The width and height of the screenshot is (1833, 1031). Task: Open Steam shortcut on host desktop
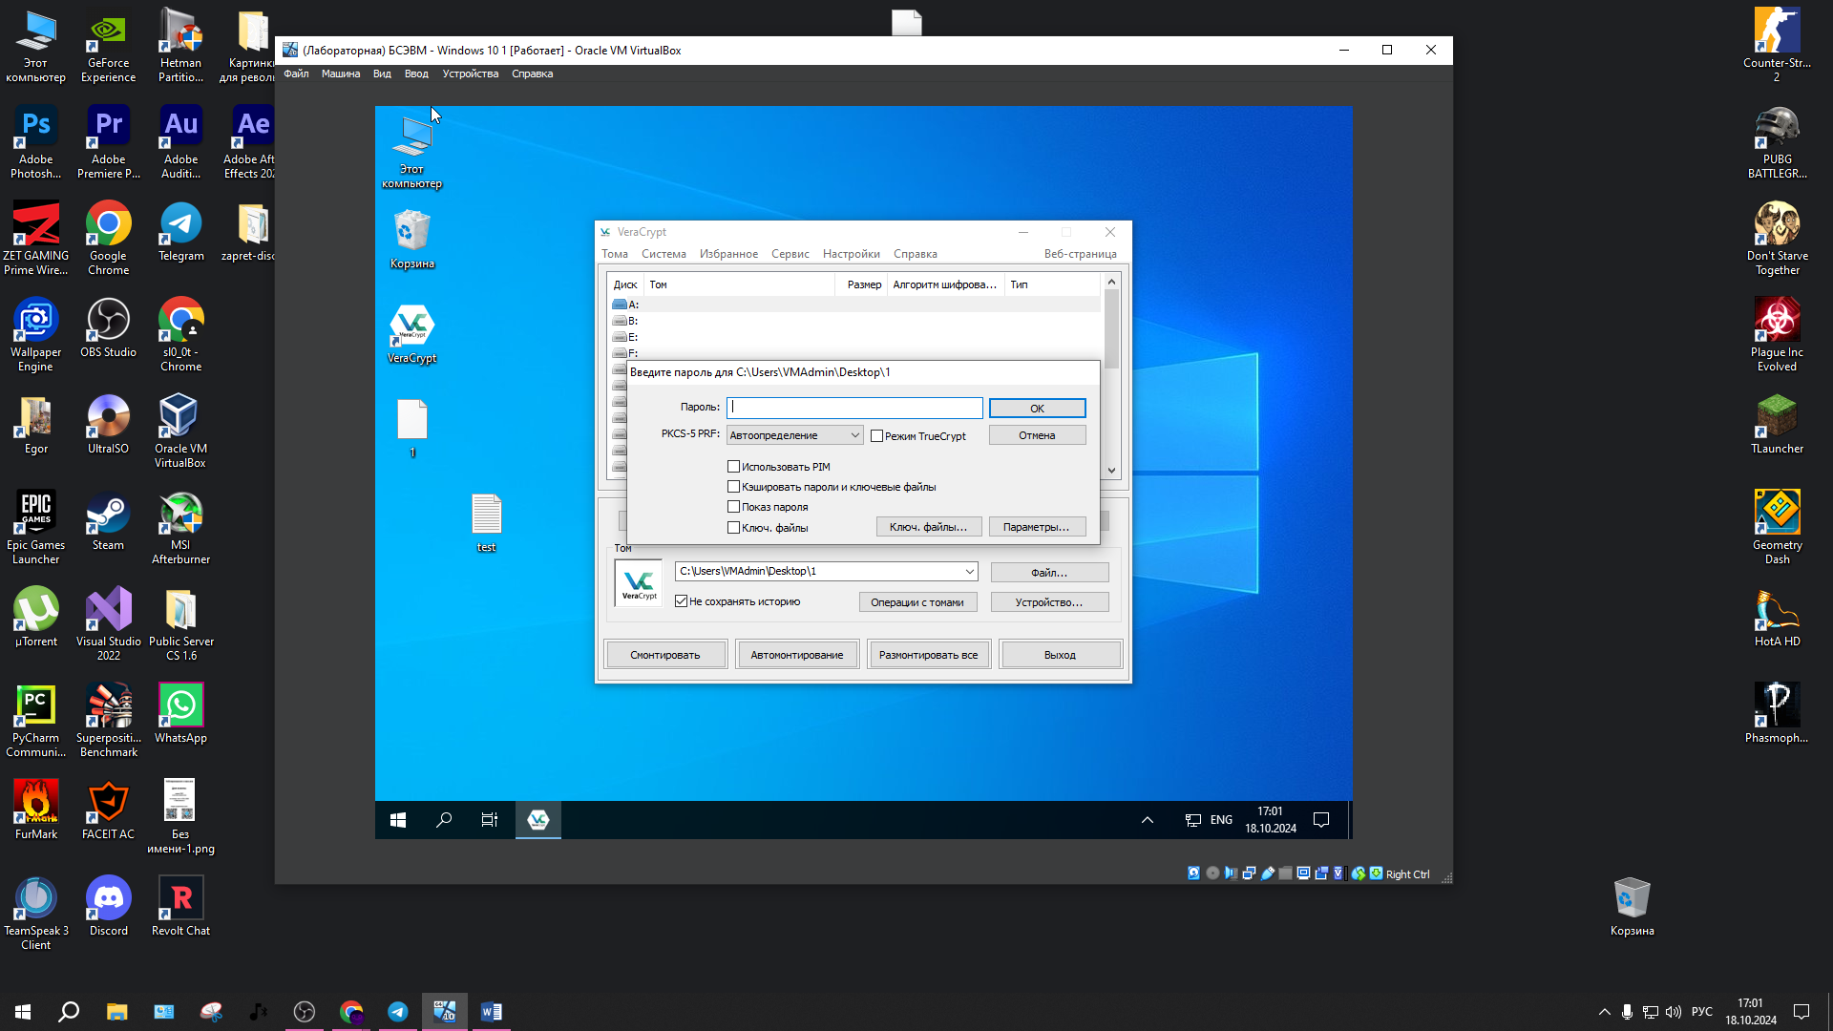pos(108,521)
